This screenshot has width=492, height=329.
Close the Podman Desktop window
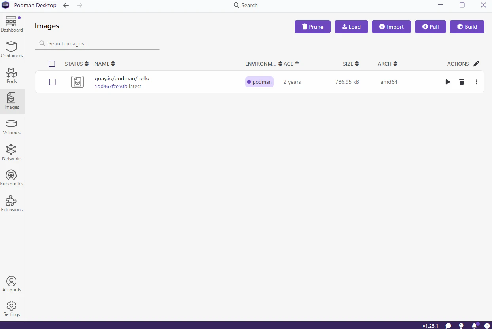[483, 5]
